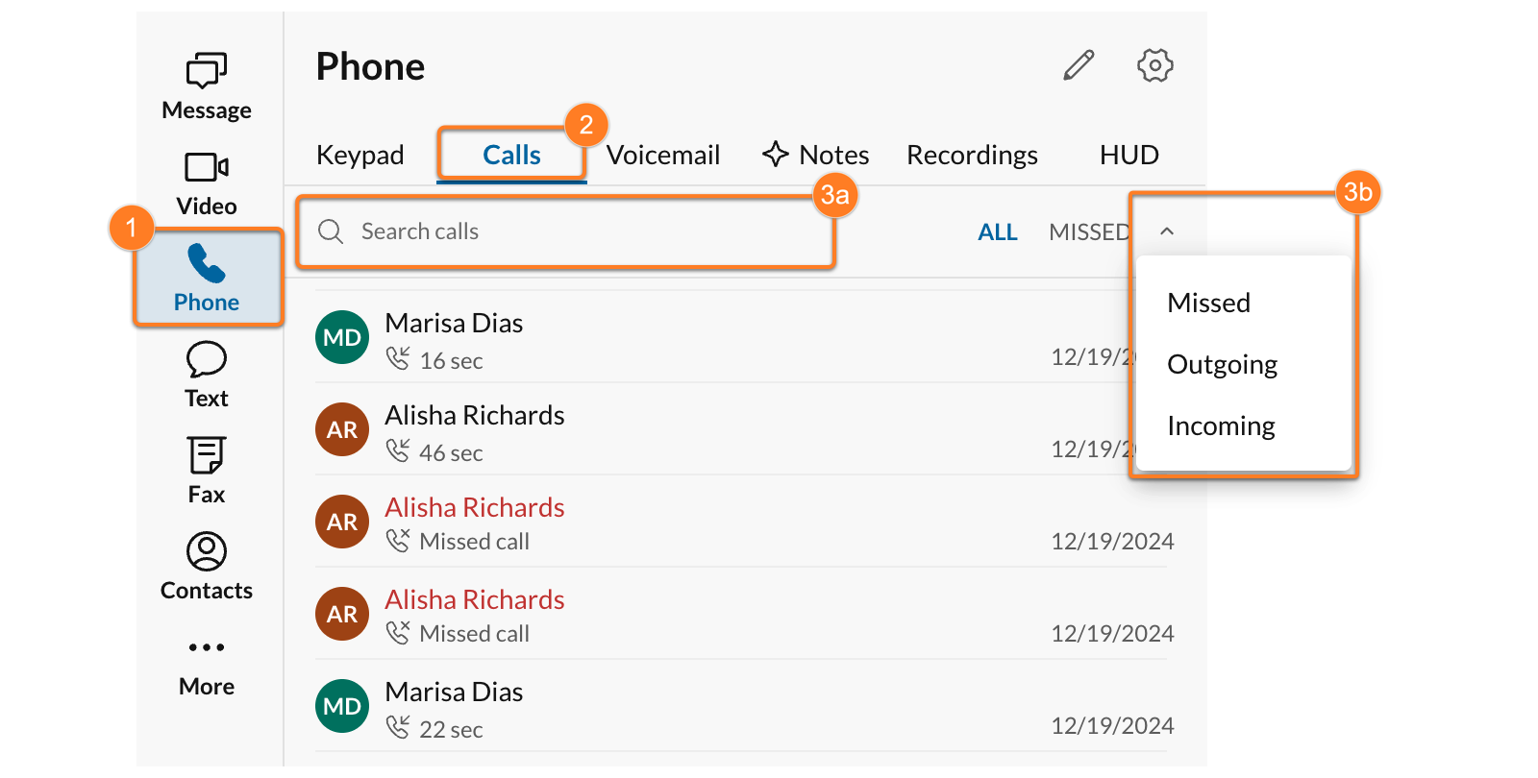Collapse the call filter dropdown chevron
1538x778 pixels.
pos(1167,231)
